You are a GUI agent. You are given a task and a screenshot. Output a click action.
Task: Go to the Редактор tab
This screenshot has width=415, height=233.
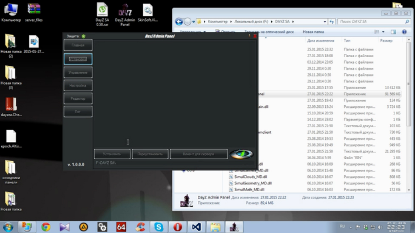tap(78, 98)
